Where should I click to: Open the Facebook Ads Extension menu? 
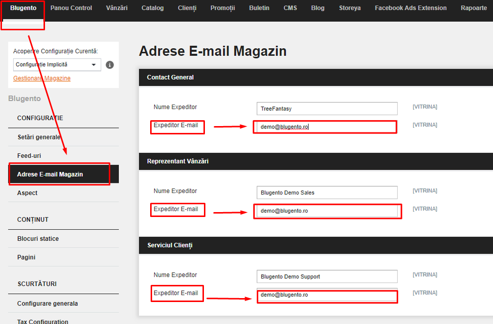(411, 8)
